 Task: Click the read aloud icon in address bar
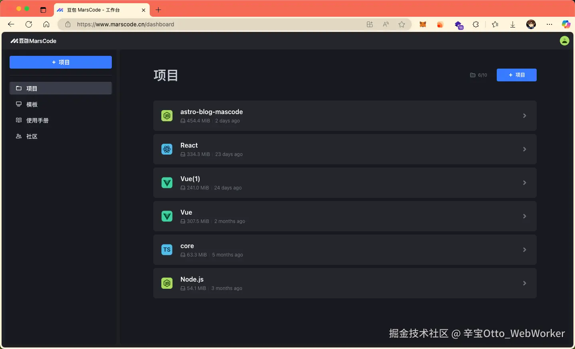pyautogui.click(x=386, y=24)
